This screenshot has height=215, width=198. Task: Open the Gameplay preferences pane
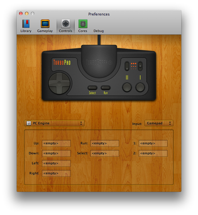[x=45, y=26]
